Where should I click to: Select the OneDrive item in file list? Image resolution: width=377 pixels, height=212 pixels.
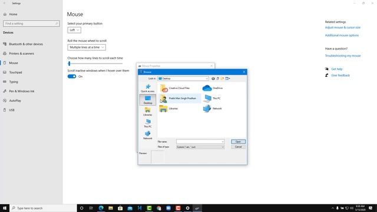[213, 88]
